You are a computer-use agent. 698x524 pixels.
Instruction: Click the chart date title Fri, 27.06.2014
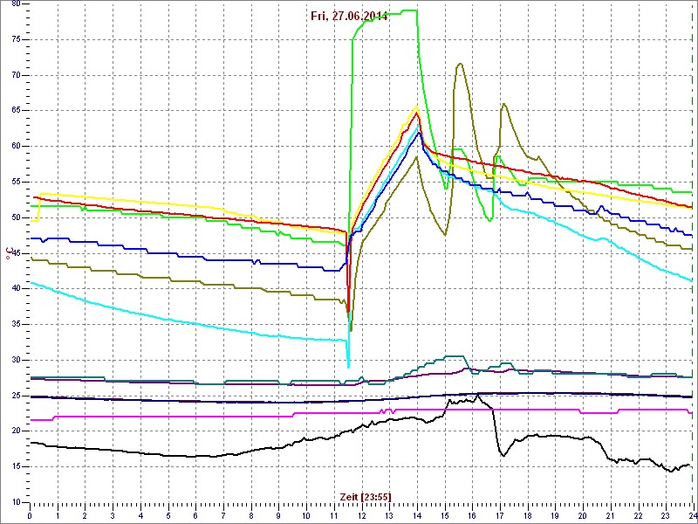pyautogui.click(x=349, y=16)
